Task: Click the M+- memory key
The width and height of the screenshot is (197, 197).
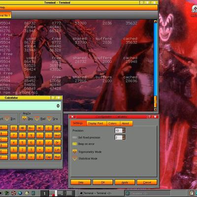Action: tap(31, 128)
